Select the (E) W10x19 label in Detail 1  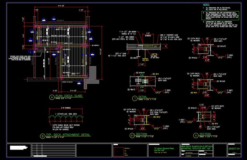pos(140,73)
